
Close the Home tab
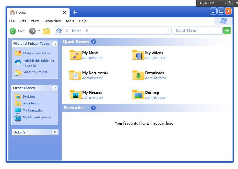coord(65,12)
